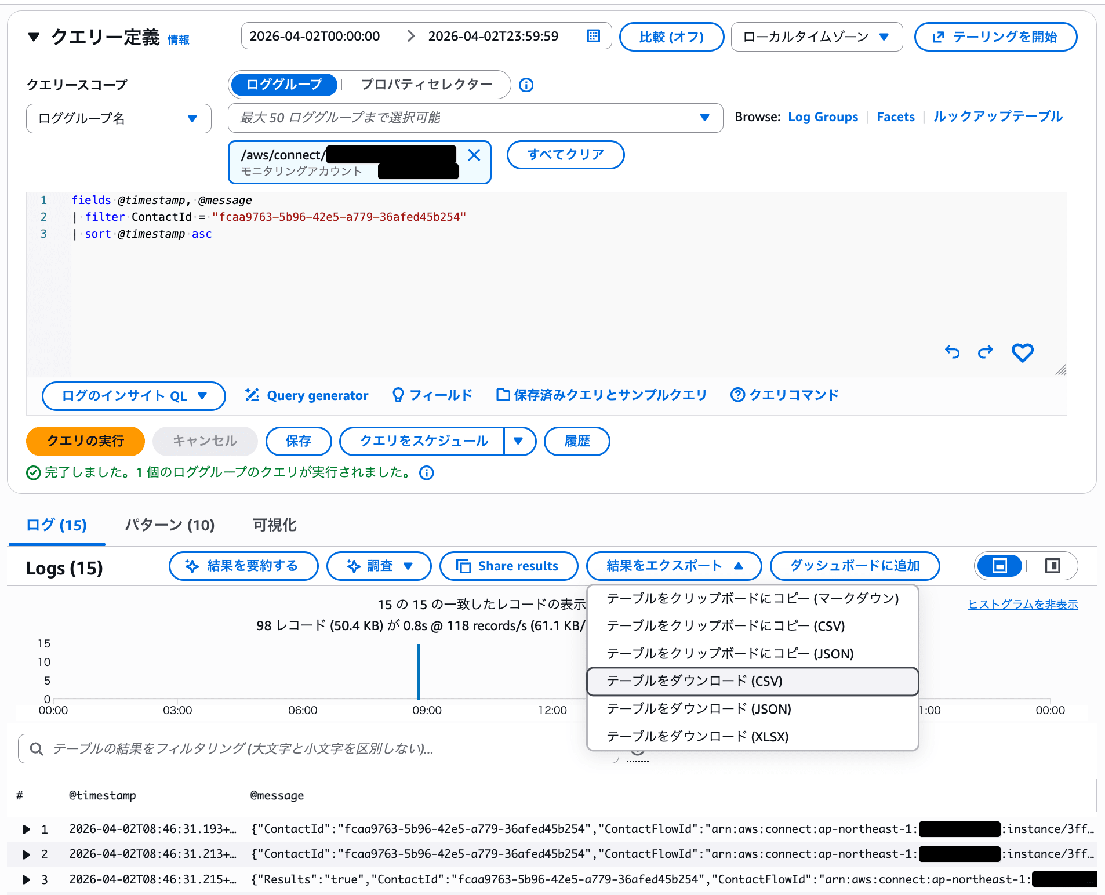The width and height of the screenshot is (1105, 895).
Task: Open the Facets browse link
Action: click(x=896, y=117)
